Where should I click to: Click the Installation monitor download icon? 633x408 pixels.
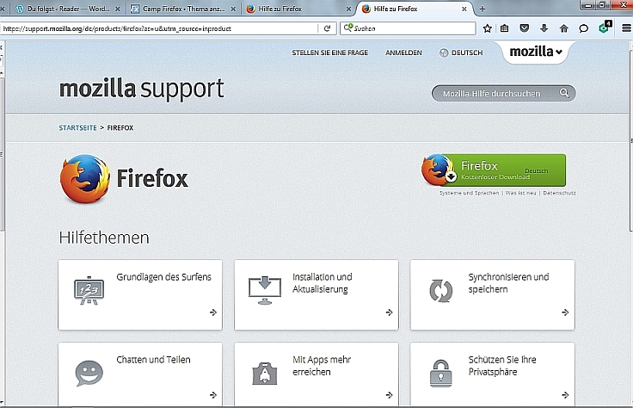(x=265, y=290)
